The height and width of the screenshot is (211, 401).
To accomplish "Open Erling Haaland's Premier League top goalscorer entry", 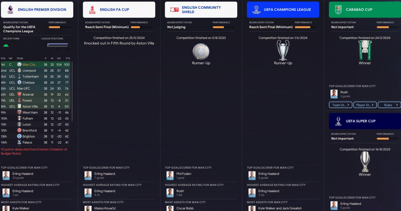I will (x=23, y=176).
